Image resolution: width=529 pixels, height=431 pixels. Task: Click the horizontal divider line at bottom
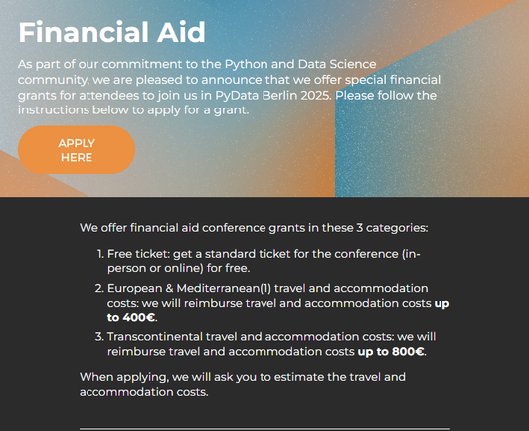(264, 429)
